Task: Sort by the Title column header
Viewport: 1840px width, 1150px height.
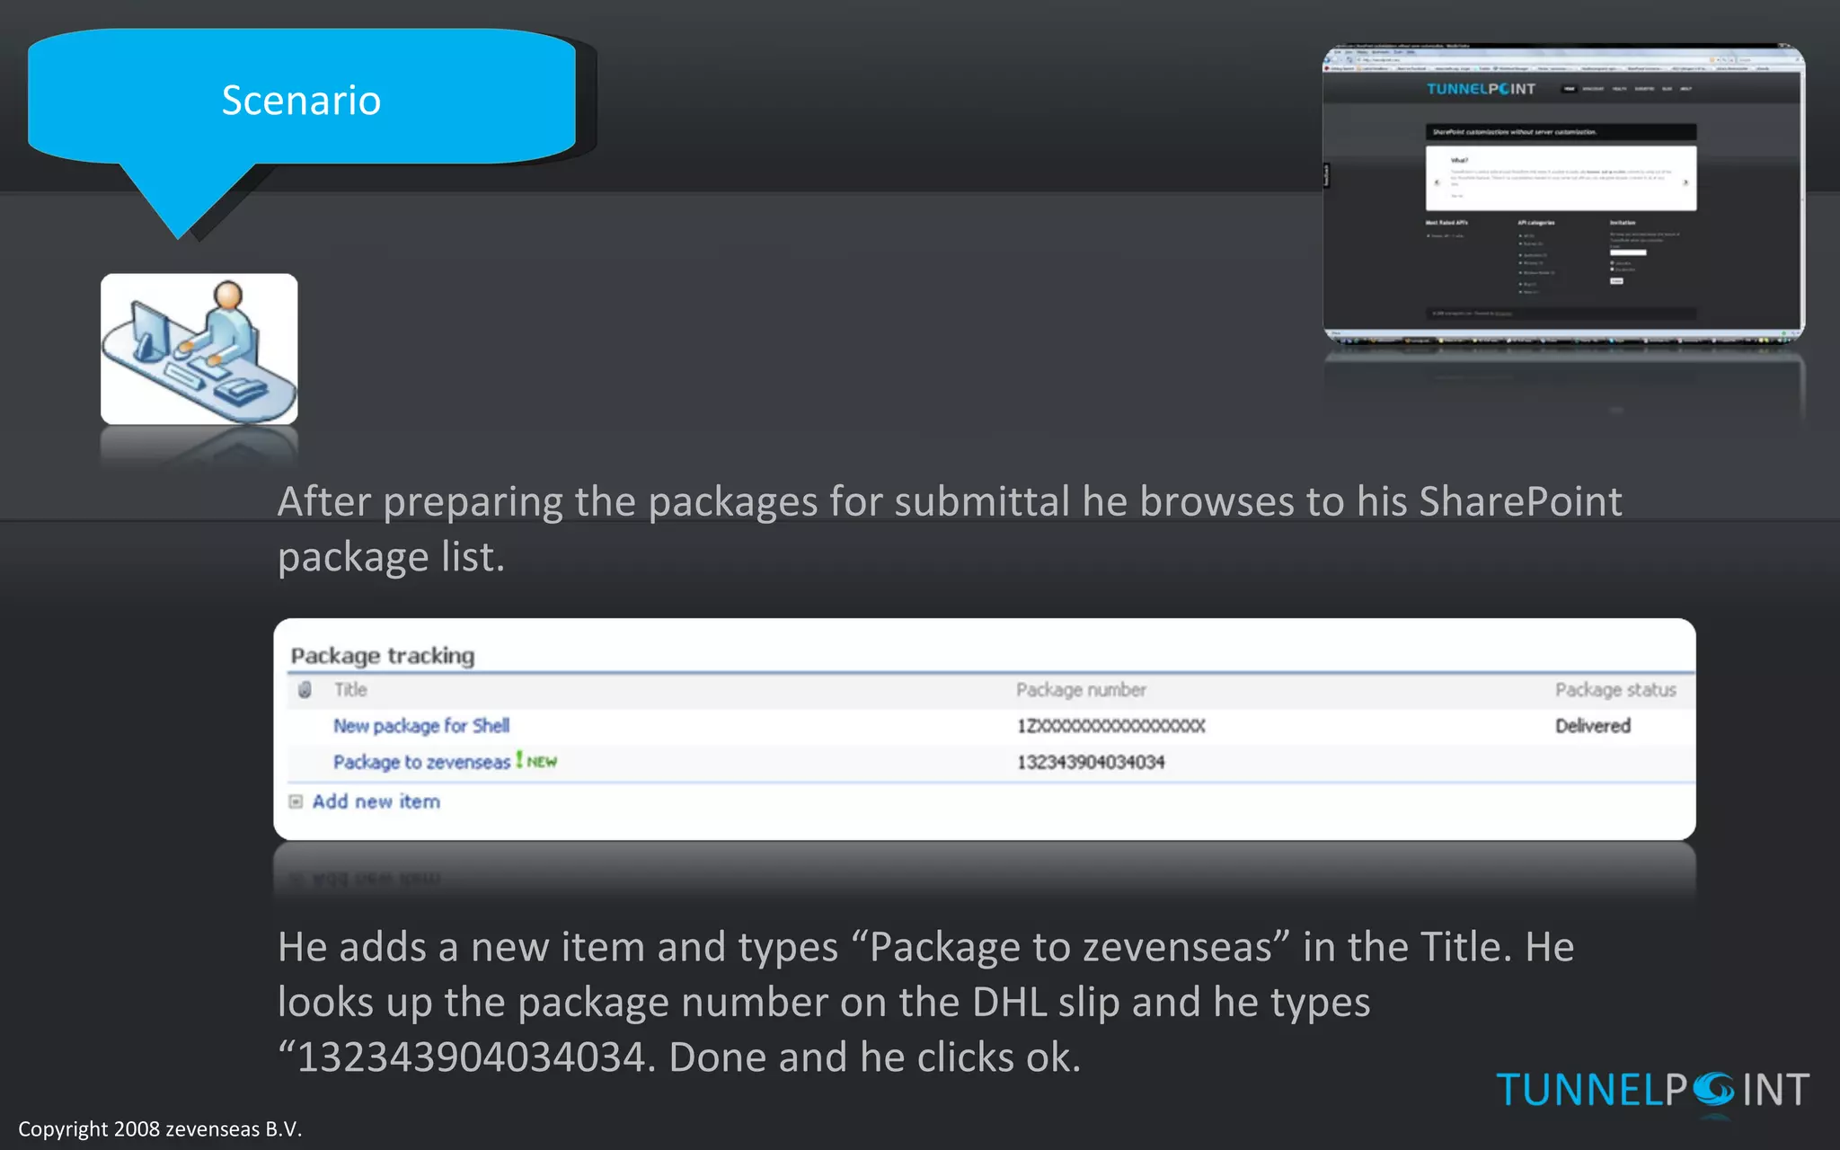Action: (x=350, y=690)
